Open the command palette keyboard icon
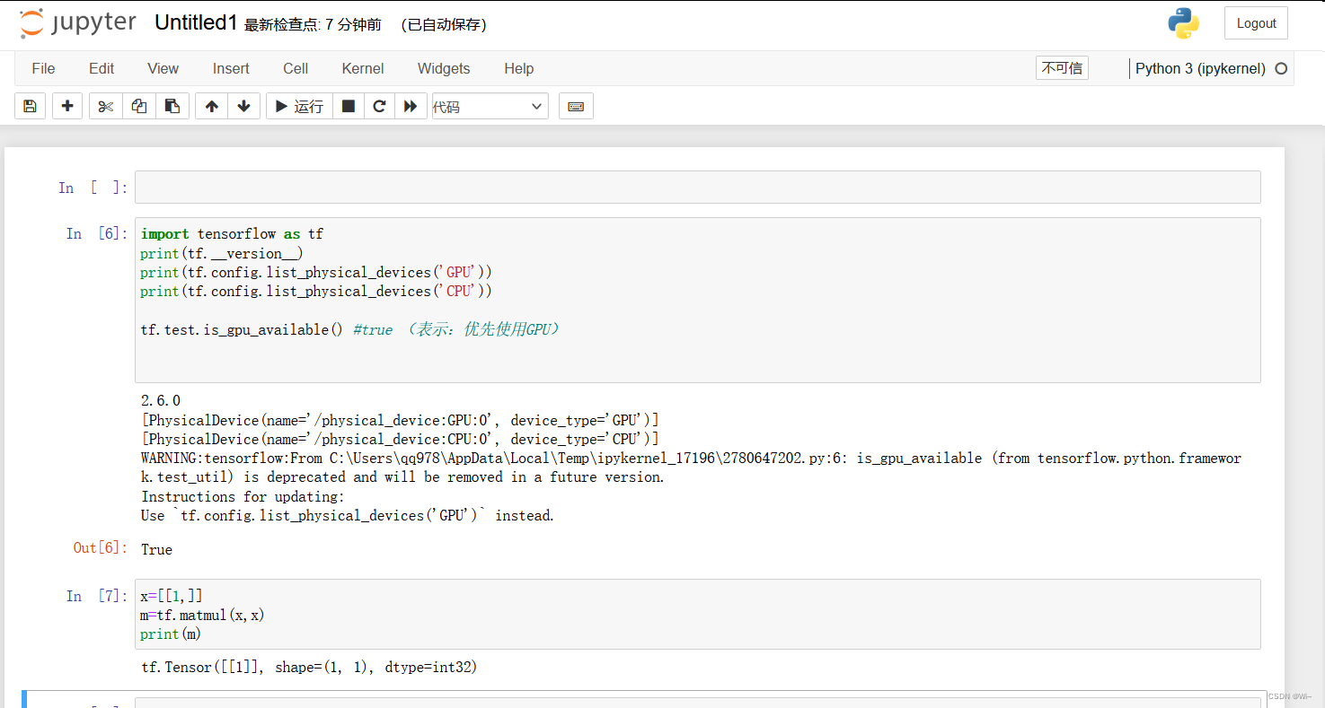Viewport: 1325px width, 708px height. pyautogui.click(x=576, y=106)
